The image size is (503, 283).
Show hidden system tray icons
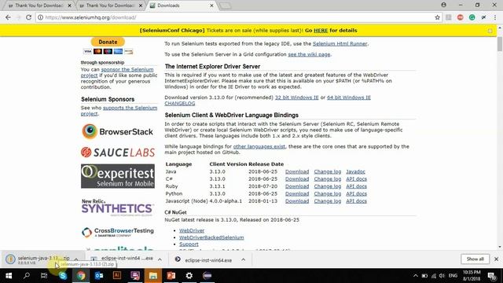click(x=416, y=276)
